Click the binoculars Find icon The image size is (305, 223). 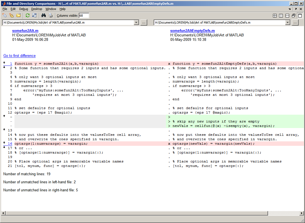pyautogui.click(x=43, y=16)
